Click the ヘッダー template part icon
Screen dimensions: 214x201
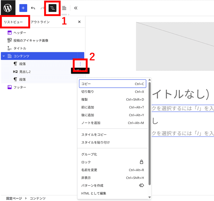tap(10, 33)
